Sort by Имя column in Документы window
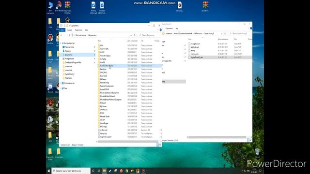 coord(99,41)
